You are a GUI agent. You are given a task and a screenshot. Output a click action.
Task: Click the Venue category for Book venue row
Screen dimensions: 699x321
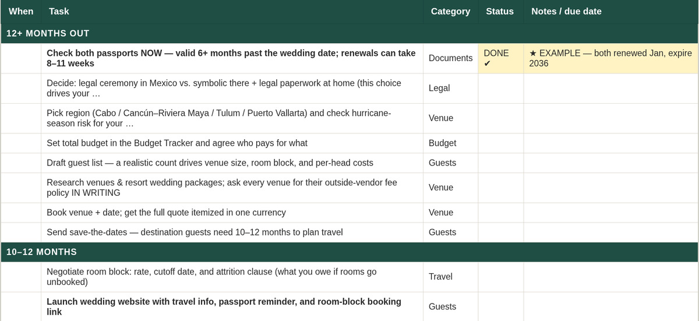pos(451,213)
